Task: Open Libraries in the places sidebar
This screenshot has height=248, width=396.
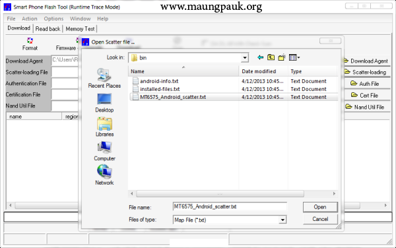Action: click(104, 127)
